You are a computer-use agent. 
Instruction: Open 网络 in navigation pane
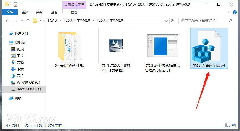18,98
